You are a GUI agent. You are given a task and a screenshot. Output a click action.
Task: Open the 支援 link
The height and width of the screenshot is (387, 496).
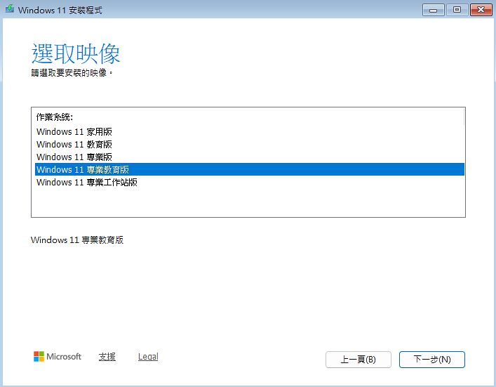click(107, 357)
